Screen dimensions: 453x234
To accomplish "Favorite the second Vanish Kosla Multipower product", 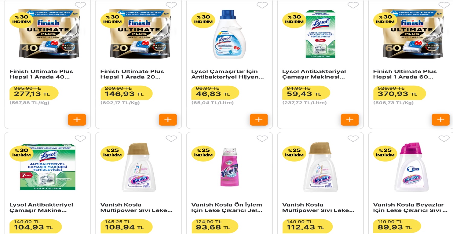I will tap(352, 138).
